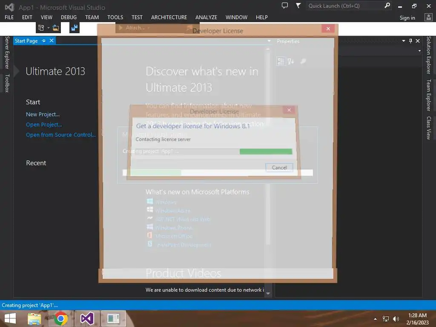
Task: Click Open from Source Control... link
Action: point(61,135)
